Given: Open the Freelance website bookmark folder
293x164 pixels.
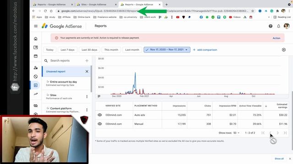Looking at the screenshot, I should pos(105,17).
